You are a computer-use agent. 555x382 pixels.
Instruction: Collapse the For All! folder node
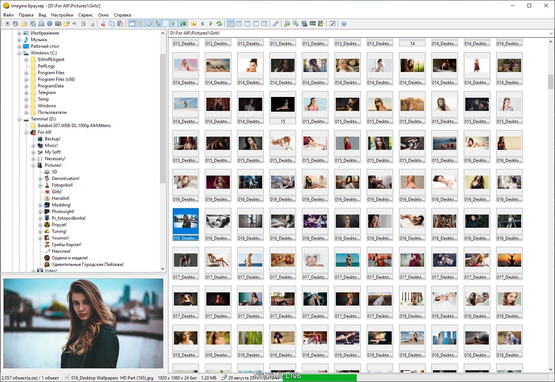[26, 132]
